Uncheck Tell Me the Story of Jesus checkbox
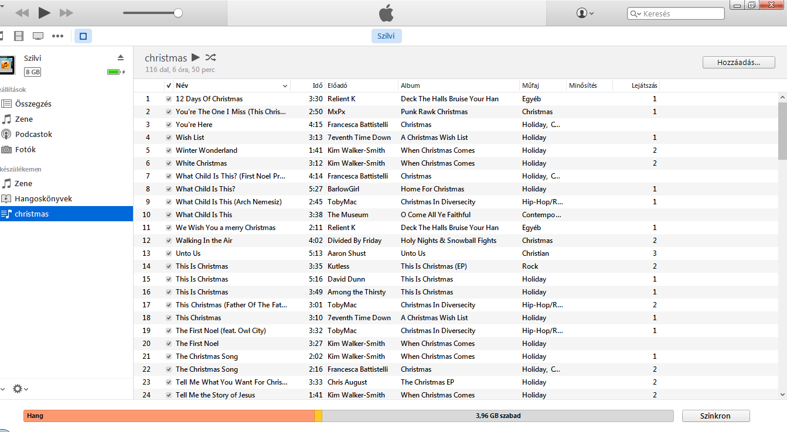Viewport: 787px width, 432px height. (169, 395)
